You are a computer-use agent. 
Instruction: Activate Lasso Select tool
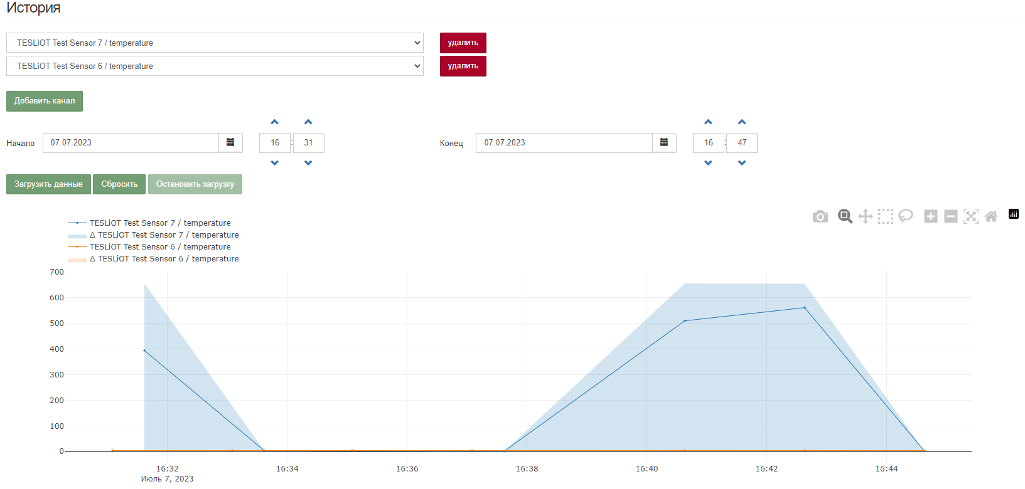coord(906,216)
